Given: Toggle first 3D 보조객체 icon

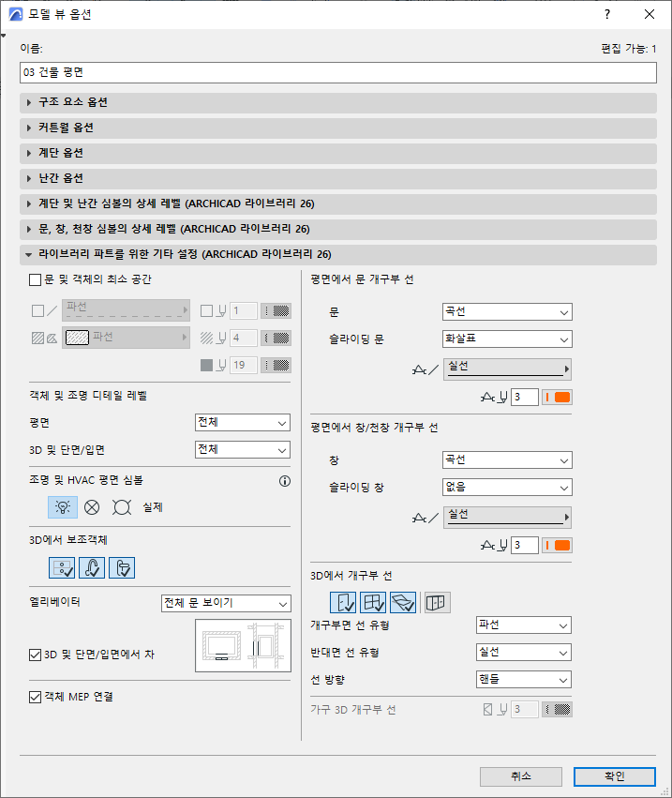Looking at the screenshot, I should coord(62,567).
